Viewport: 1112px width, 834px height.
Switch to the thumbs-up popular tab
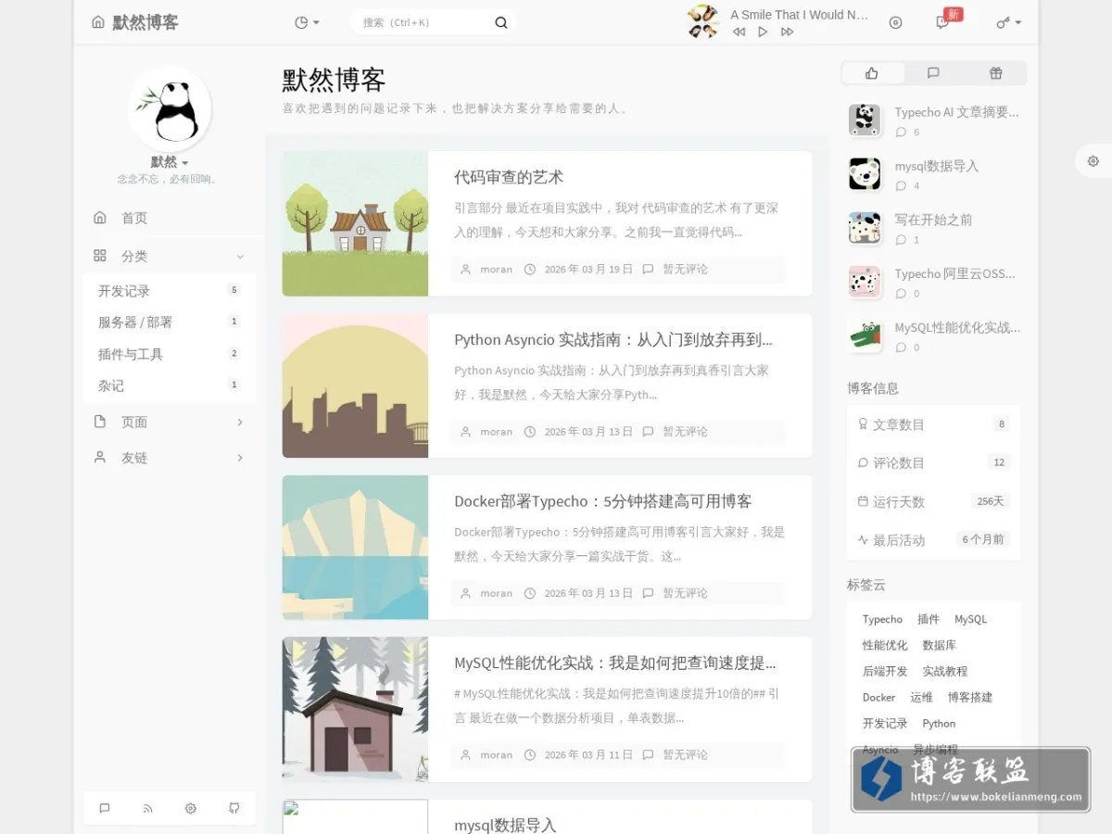coord(872,73)
